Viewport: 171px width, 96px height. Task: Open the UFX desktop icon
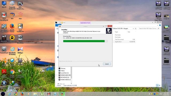click(12, 16)
